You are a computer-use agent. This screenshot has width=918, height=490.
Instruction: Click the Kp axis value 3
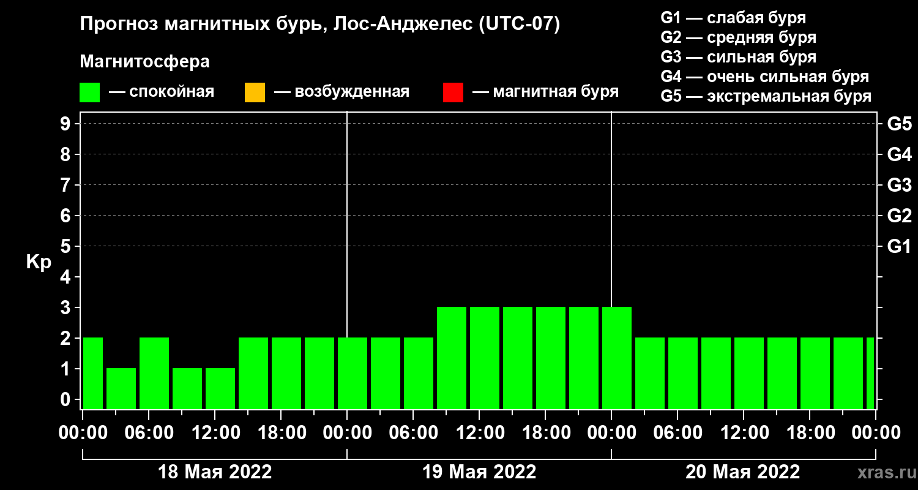[67, 307]
